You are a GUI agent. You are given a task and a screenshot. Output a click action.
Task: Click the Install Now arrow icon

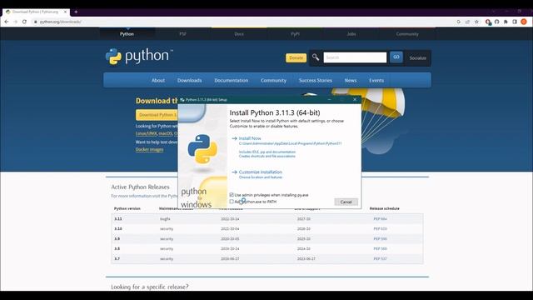[234, 138]
